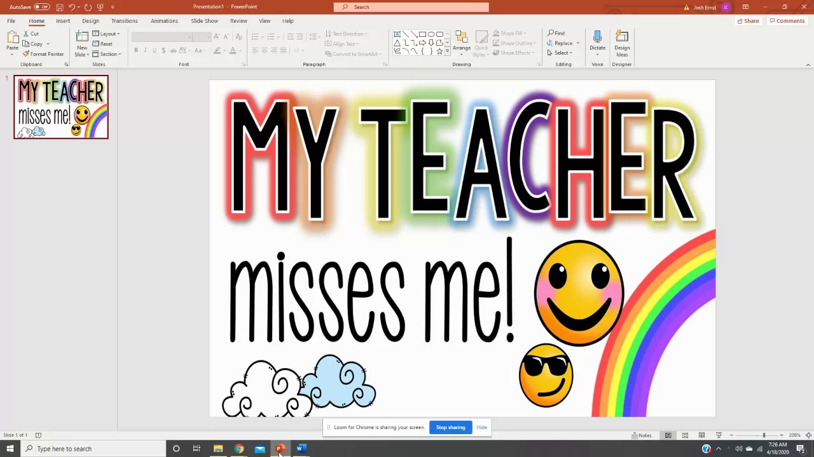Image resolution: width=814 pixels, height=457 pixels.
Task: Save the presentation with the floppy disk icon
Action: tap(59, 7)
